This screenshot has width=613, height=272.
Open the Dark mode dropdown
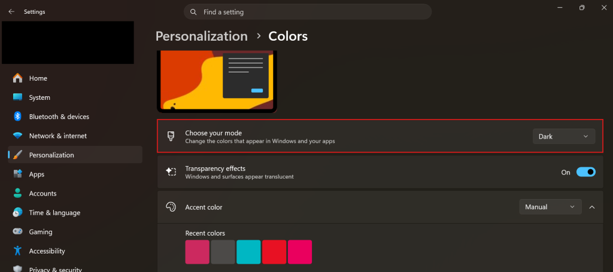[564, 136]
